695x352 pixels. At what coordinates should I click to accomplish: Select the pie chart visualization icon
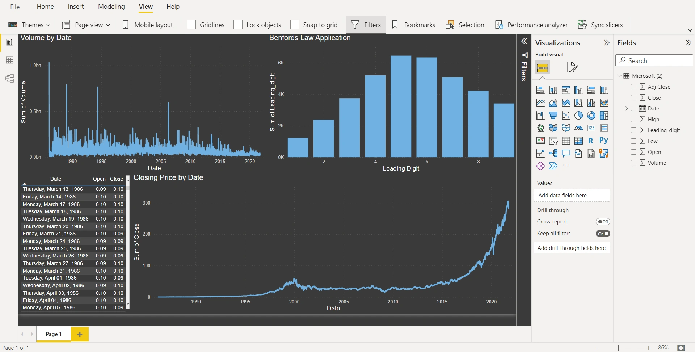(x=578, y=116)
